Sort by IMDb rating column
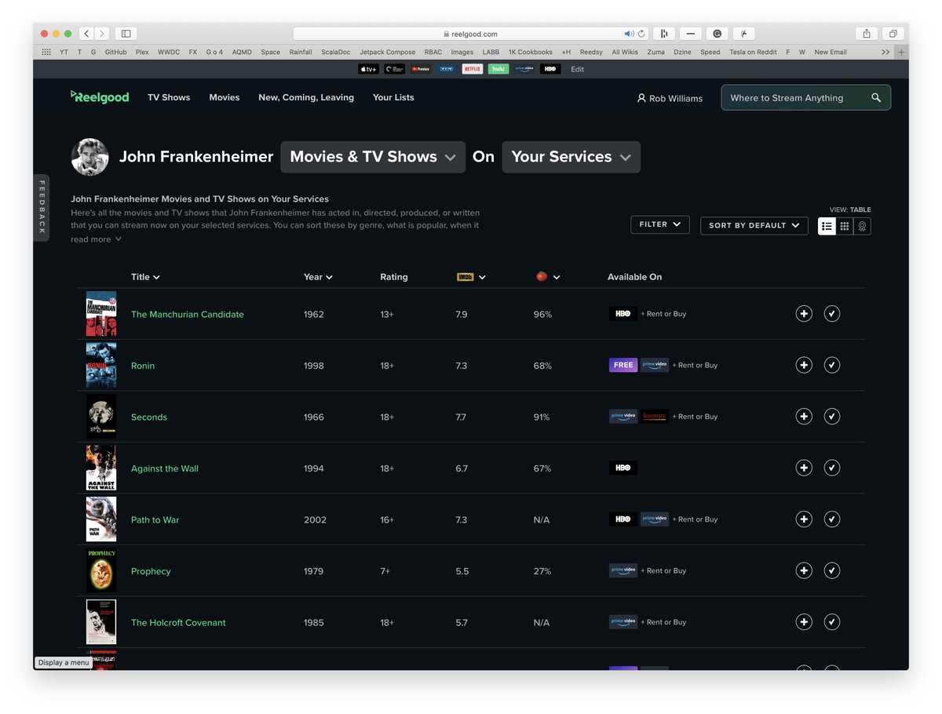 pyautogui.click(x=471, y=277)
